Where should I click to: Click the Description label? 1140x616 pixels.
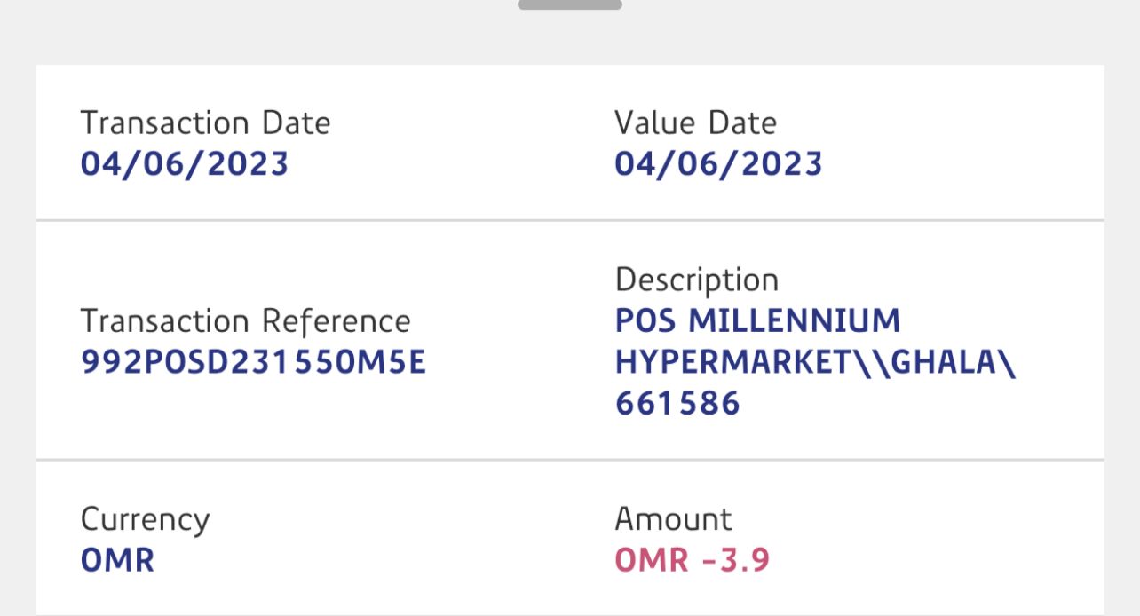696,280
